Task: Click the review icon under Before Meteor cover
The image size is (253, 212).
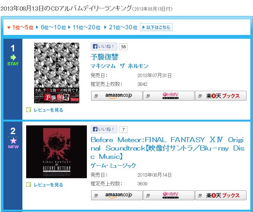Action: [x=28, y=185]
